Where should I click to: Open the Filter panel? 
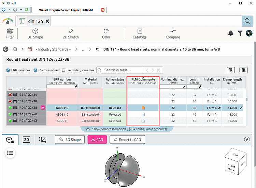(10, 34)
